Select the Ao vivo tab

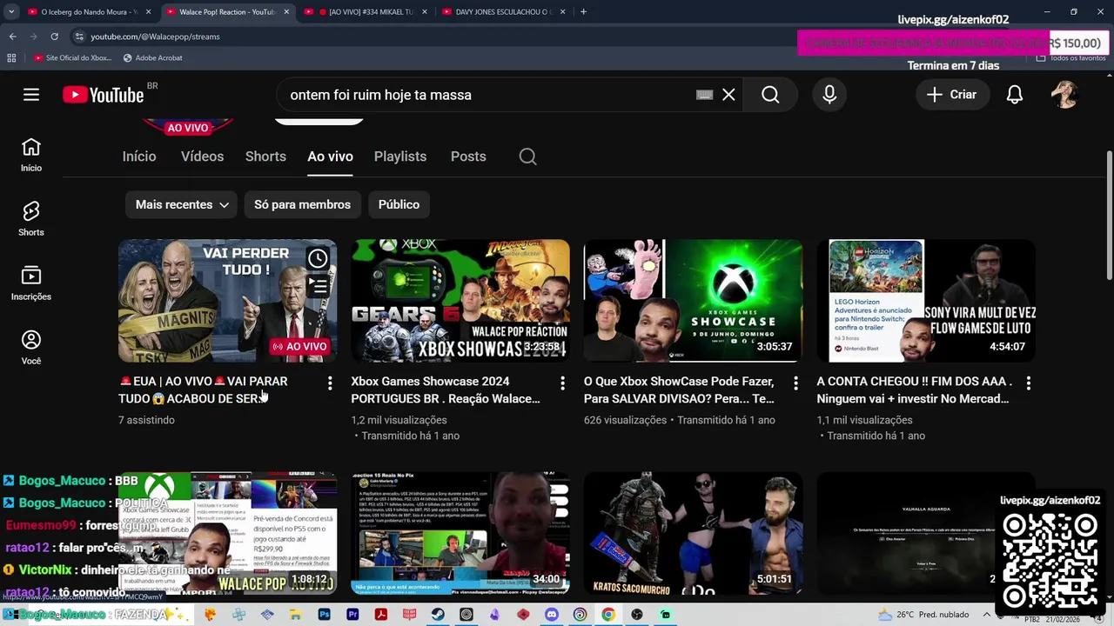click(330, 156)
